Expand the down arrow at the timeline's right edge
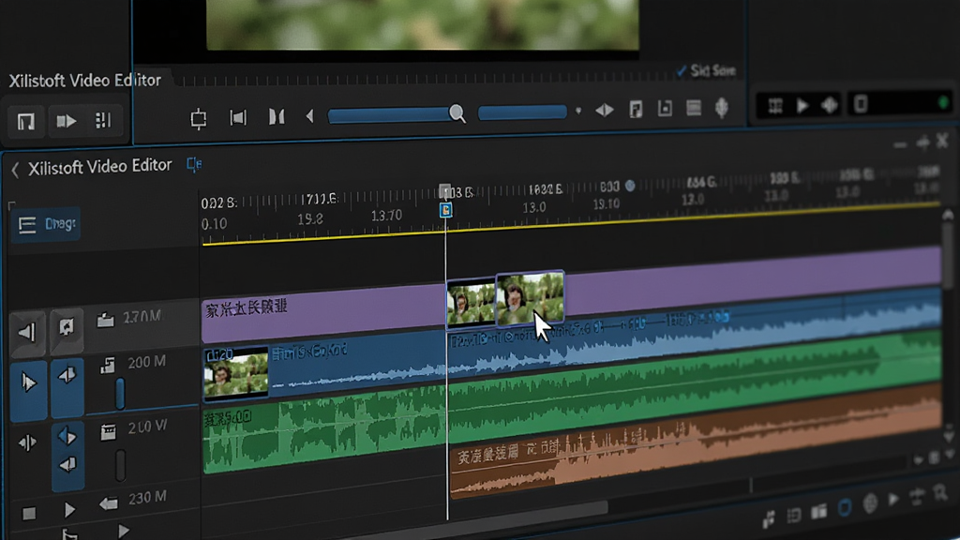Viewport: 960px width, 540px height. pos(949,435)
